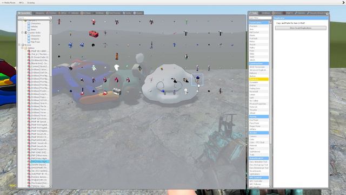Spawn the red toolbox model
Image resolution: width=346 pixels, height=195 pixels.
(94, 34)
